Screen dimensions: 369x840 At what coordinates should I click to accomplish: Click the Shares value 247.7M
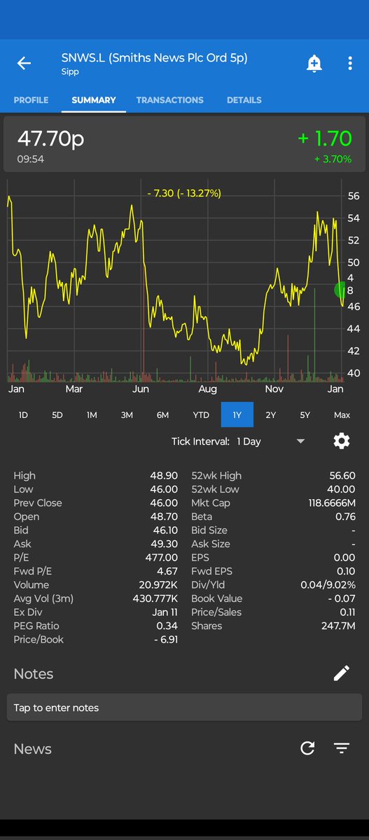click(338, 626)
